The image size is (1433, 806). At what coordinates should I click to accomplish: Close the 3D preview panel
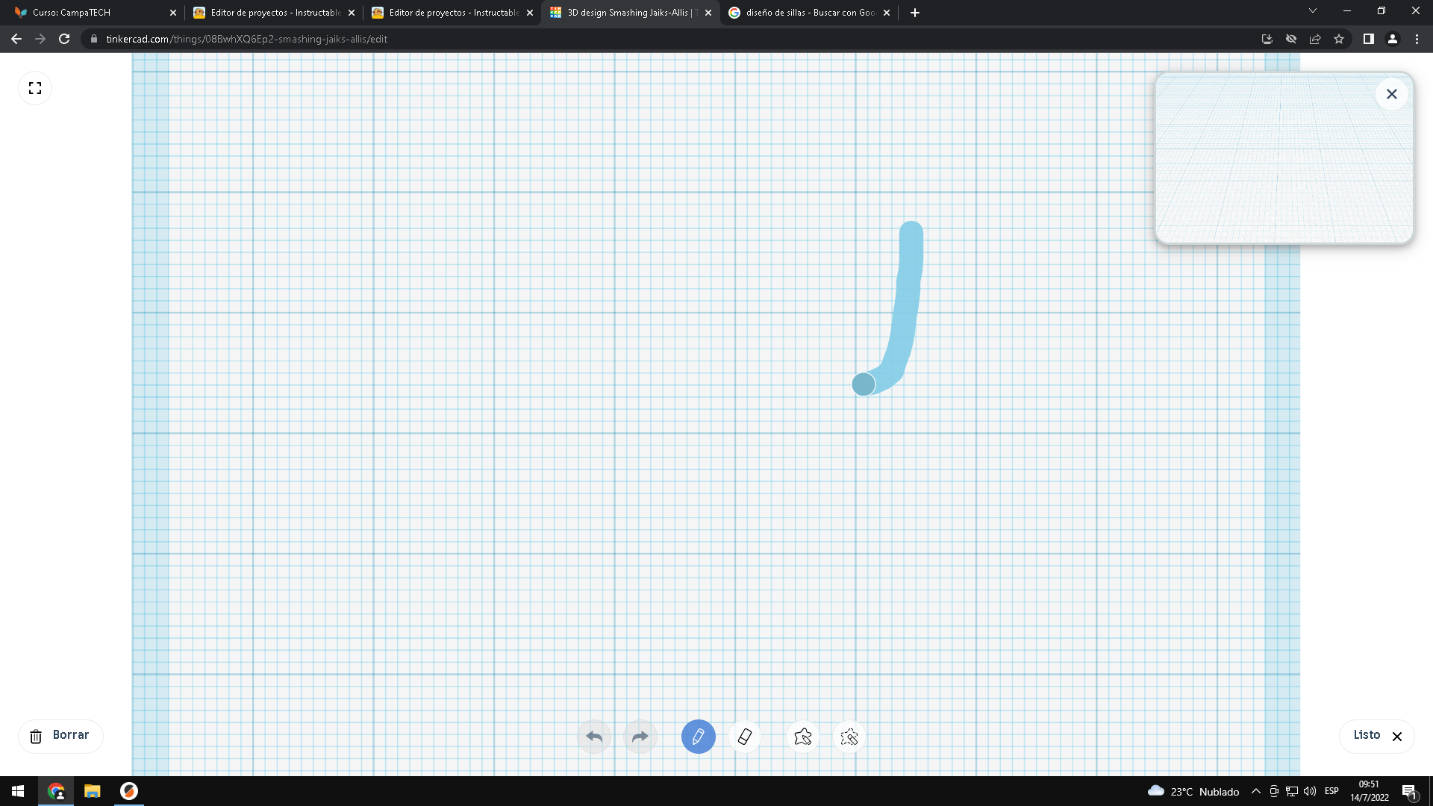pyautogui.click(x=1391, y=94)
